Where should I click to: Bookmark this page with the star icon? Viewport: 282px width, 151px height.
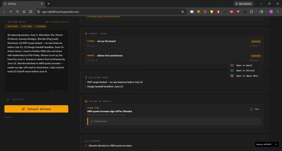[x=183, y=12]
